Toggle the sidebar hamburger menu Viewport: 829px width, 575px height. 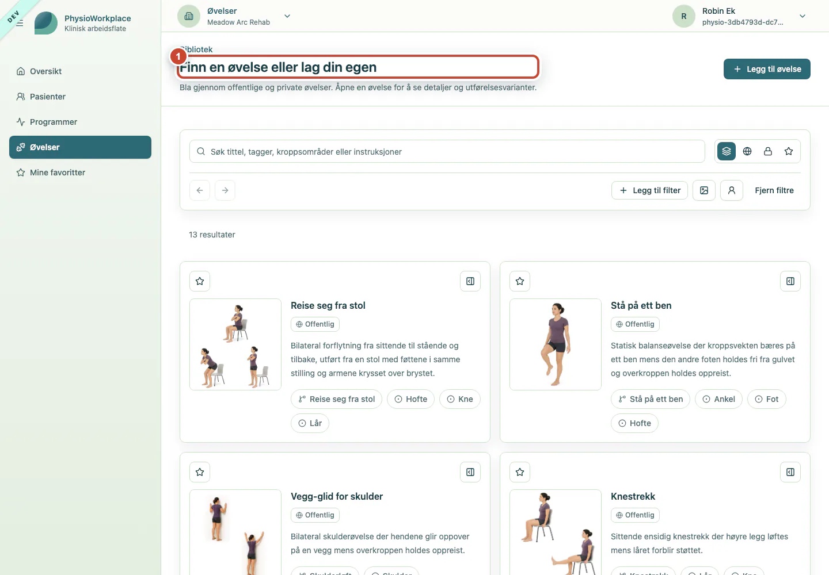pyautogui.click(x=20, y=23)
